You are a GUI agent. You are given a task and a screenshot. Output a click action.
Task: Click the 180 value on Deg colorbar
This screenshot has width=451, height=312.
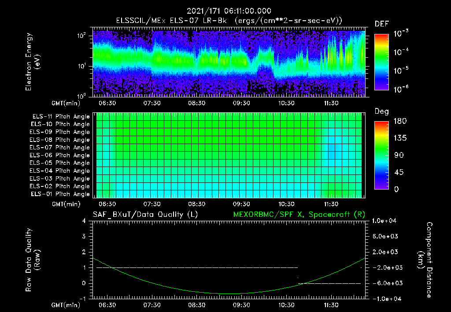[400, 121]
